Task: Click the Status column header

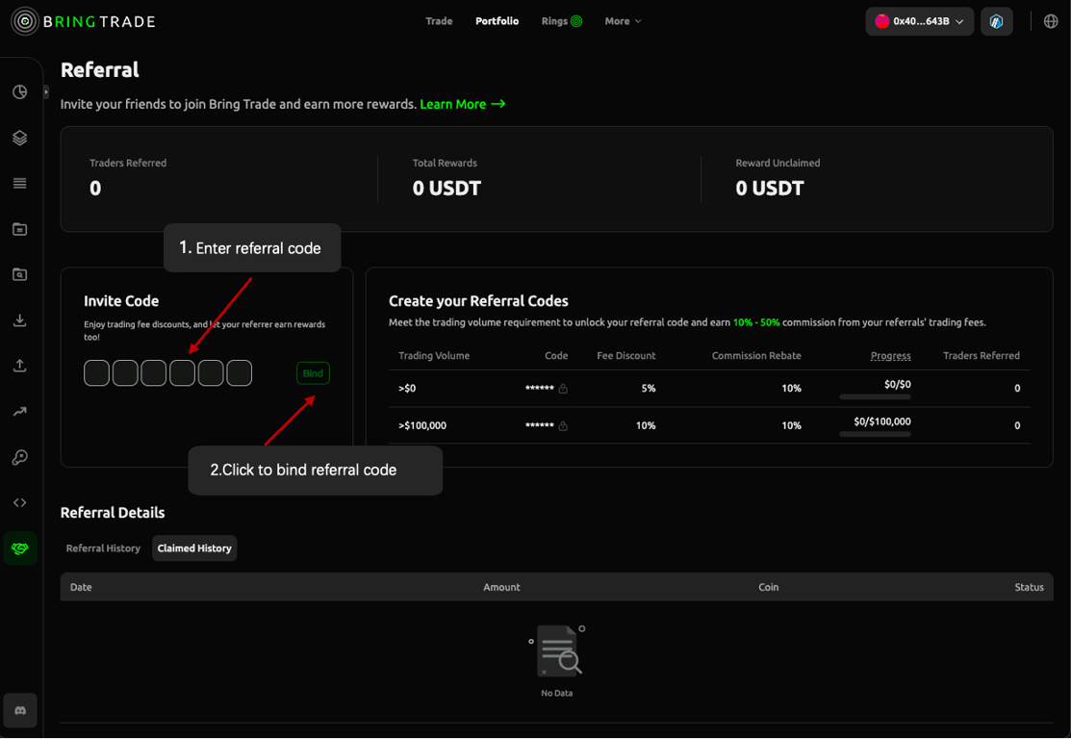Action: [1030, 587]
